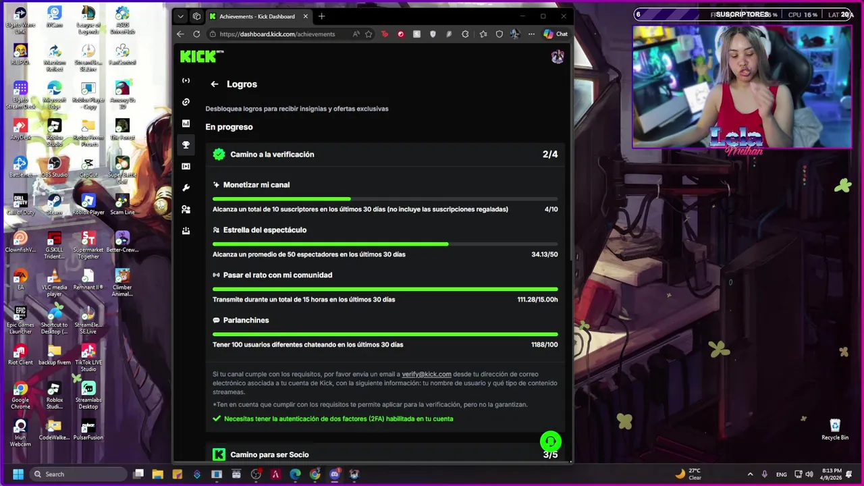
Task: Click the Streamlabs Desktop icon
Action: [88, 396]
